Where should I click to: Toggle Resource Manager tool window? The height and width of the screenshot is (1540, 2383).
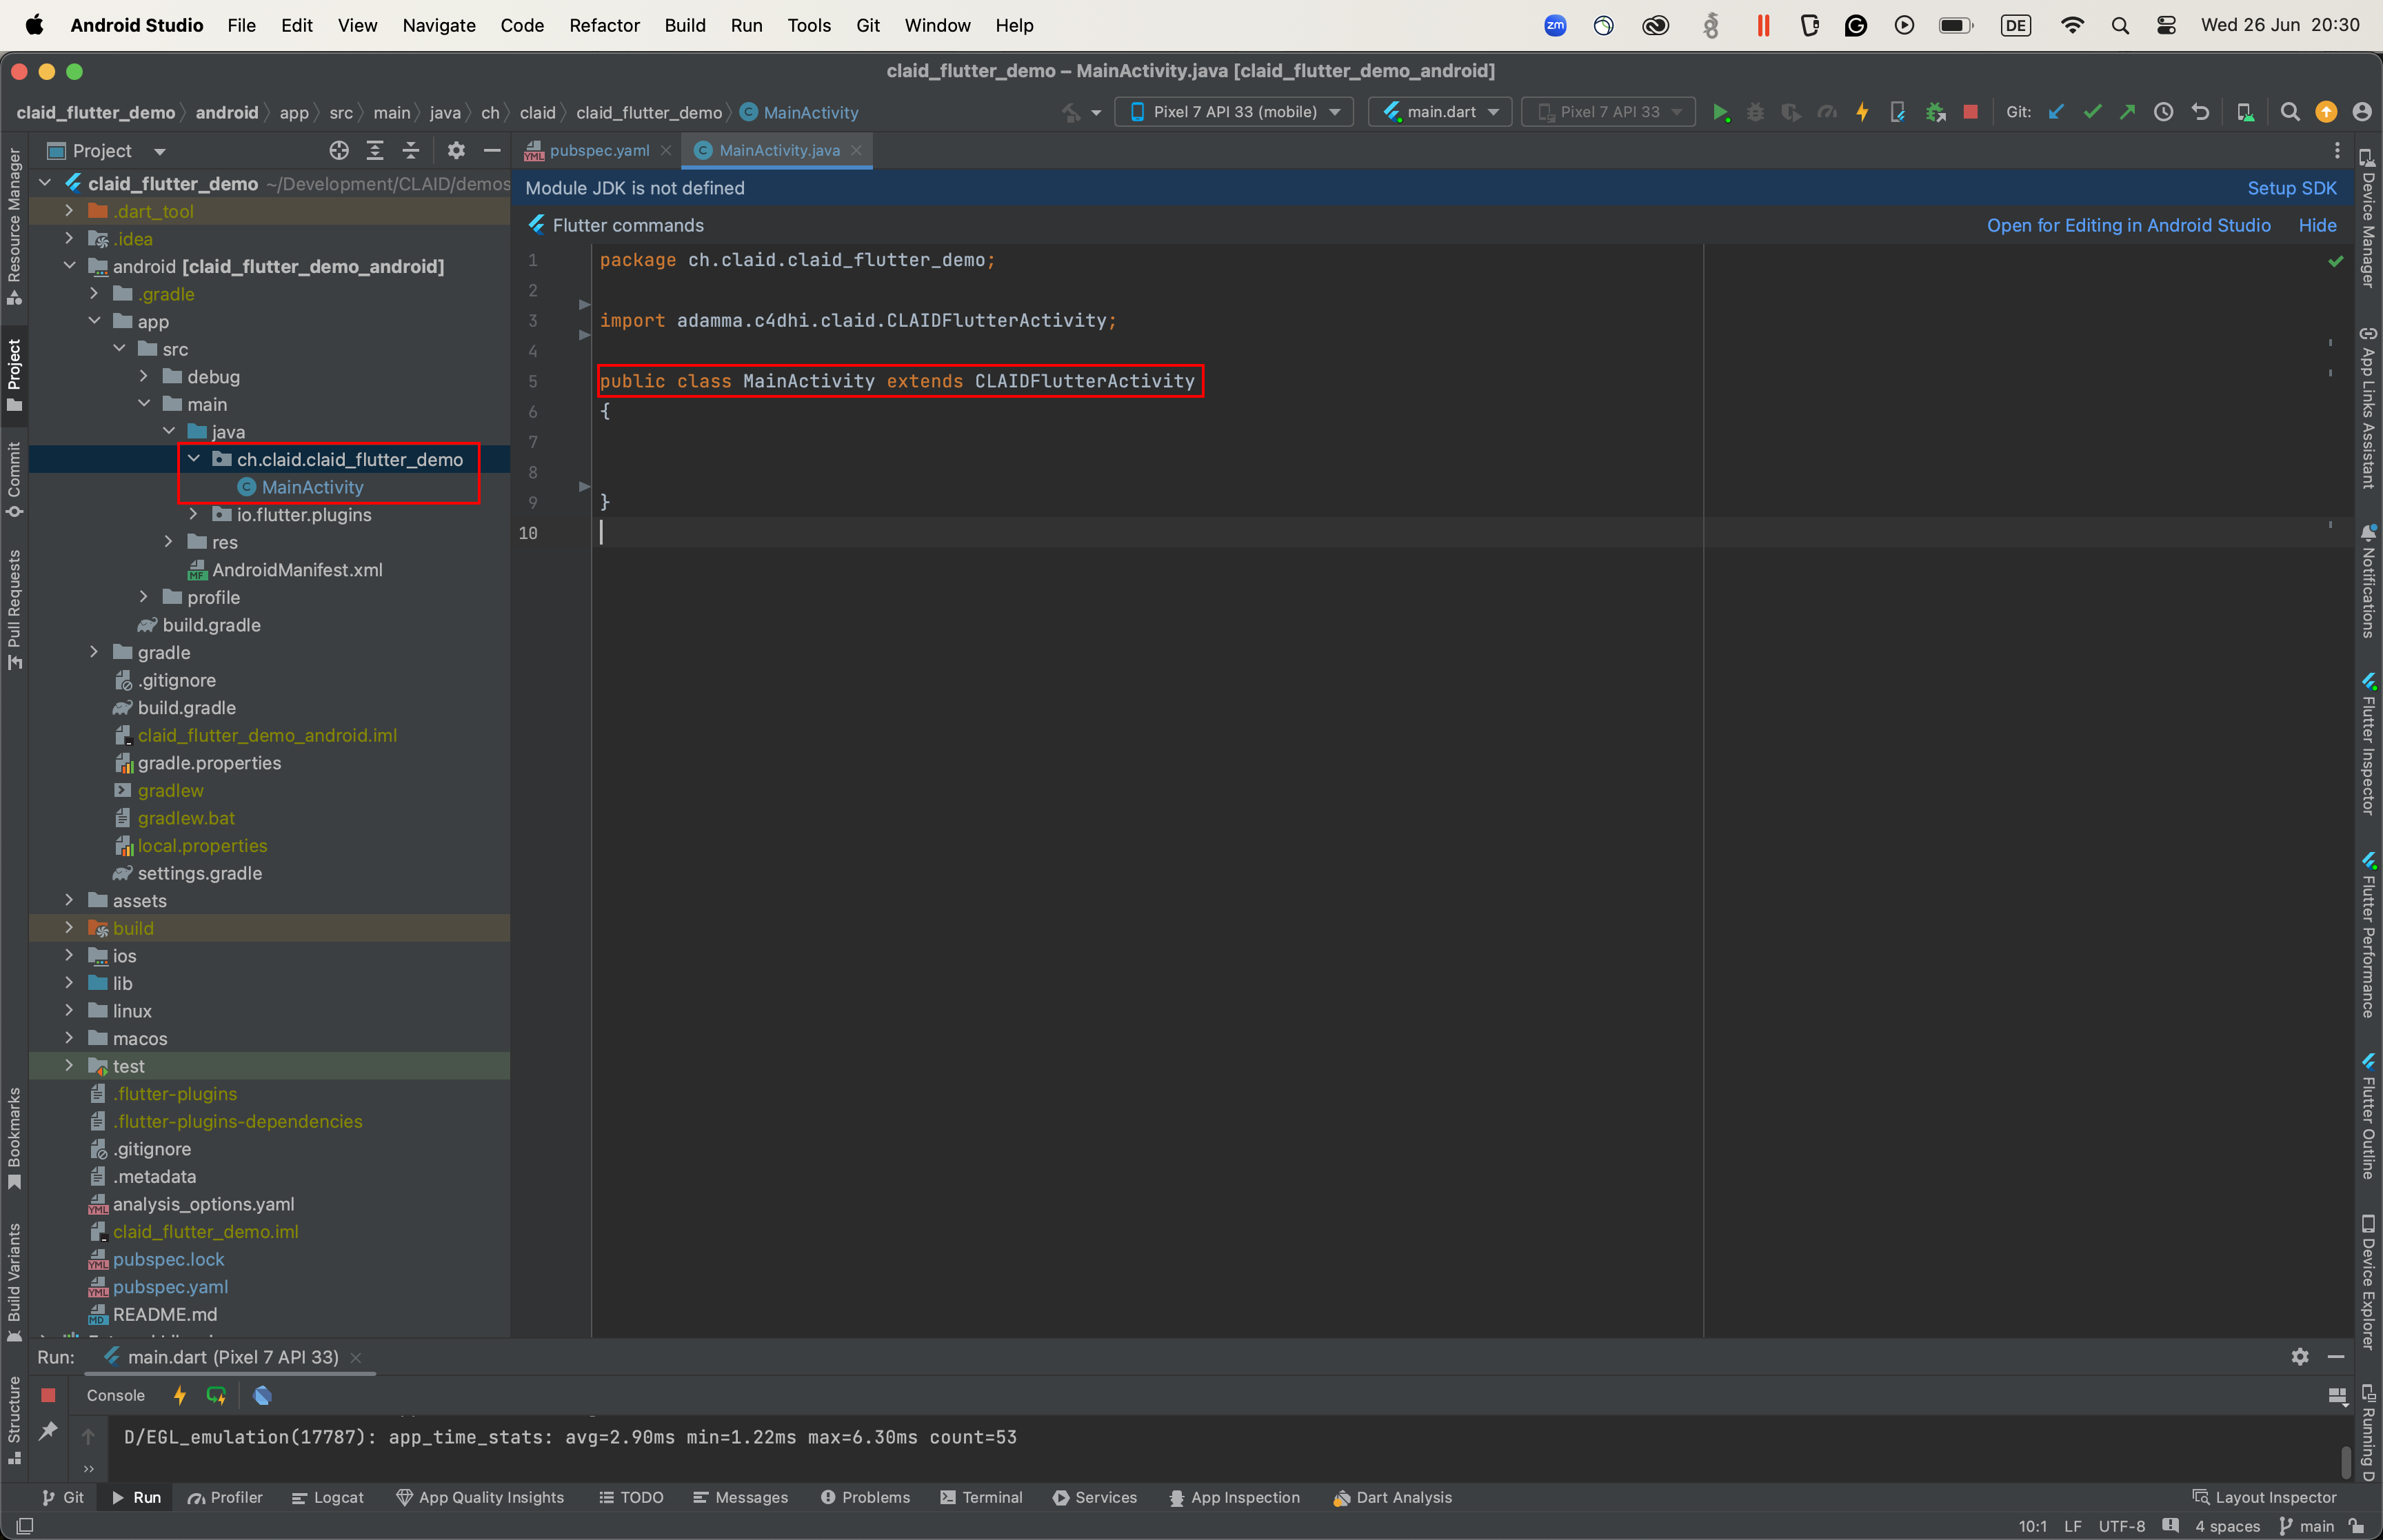(x=14, y=226)
